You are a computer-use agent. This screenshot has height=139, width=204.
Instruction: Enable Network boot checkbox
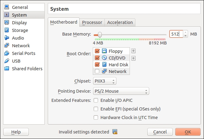coord(97,71)
